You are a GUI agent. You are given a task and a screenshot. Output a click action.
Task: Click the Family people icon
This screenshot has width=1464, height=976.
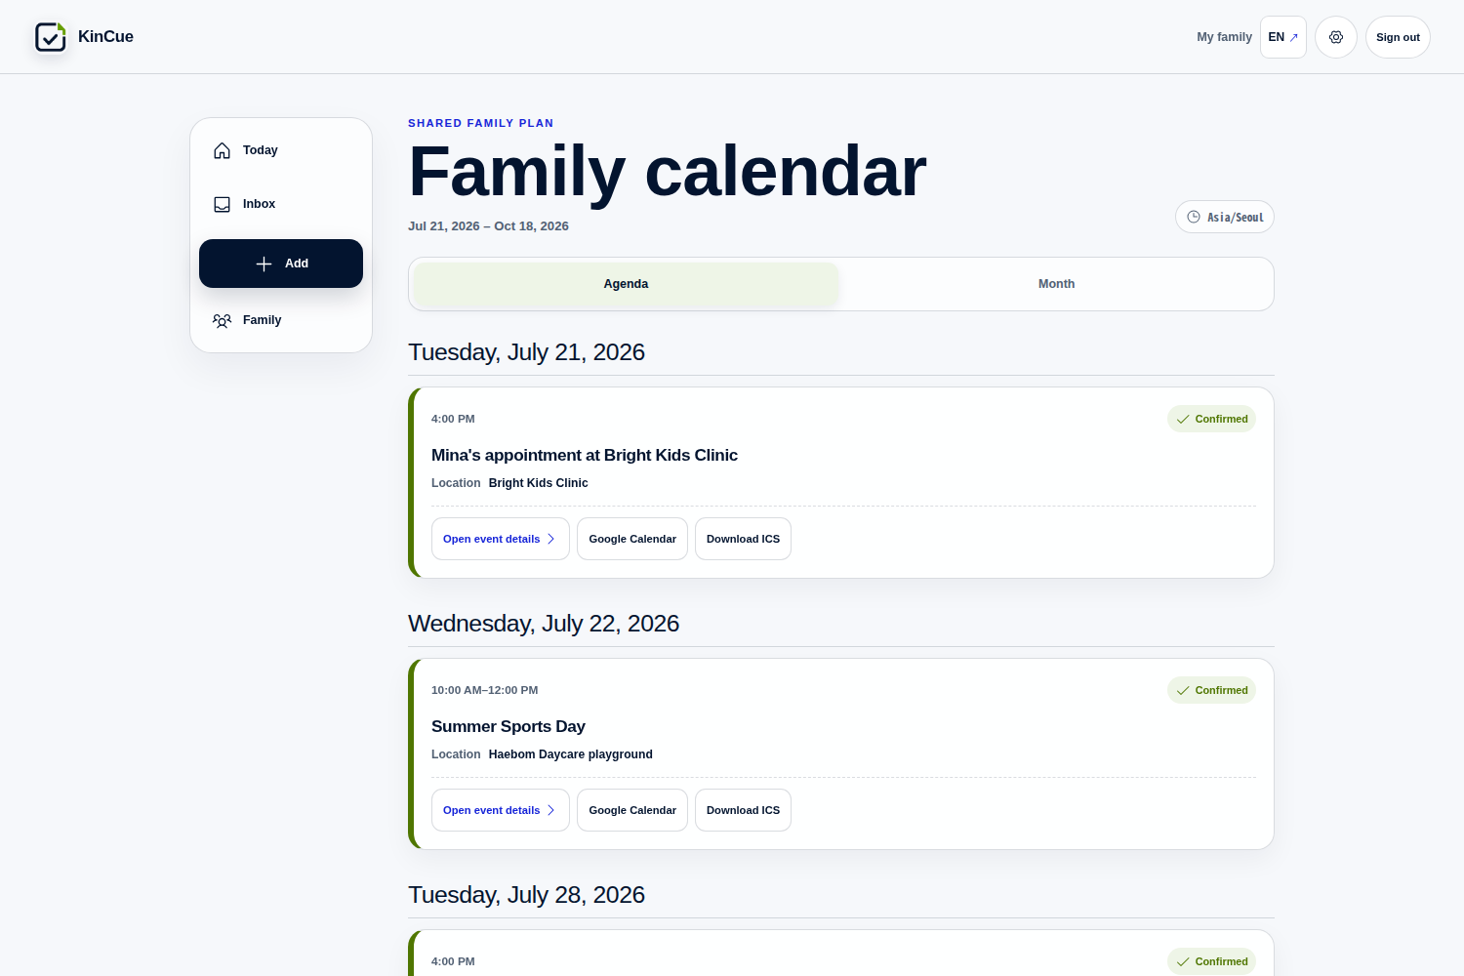[x=223, y=320]
